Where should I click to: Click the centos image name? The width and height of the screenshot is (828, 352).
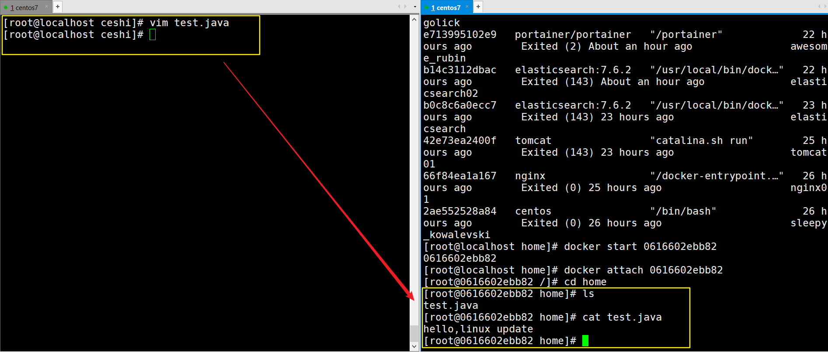click(533, 211)
